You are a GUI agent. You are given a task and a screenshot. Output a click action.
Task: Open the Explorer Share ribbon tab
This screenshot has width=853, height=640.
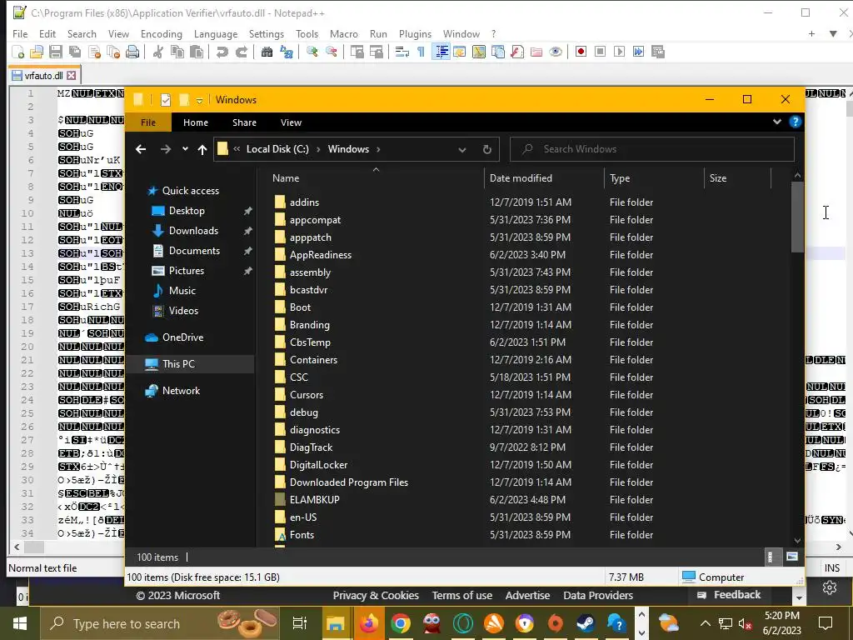244,122
